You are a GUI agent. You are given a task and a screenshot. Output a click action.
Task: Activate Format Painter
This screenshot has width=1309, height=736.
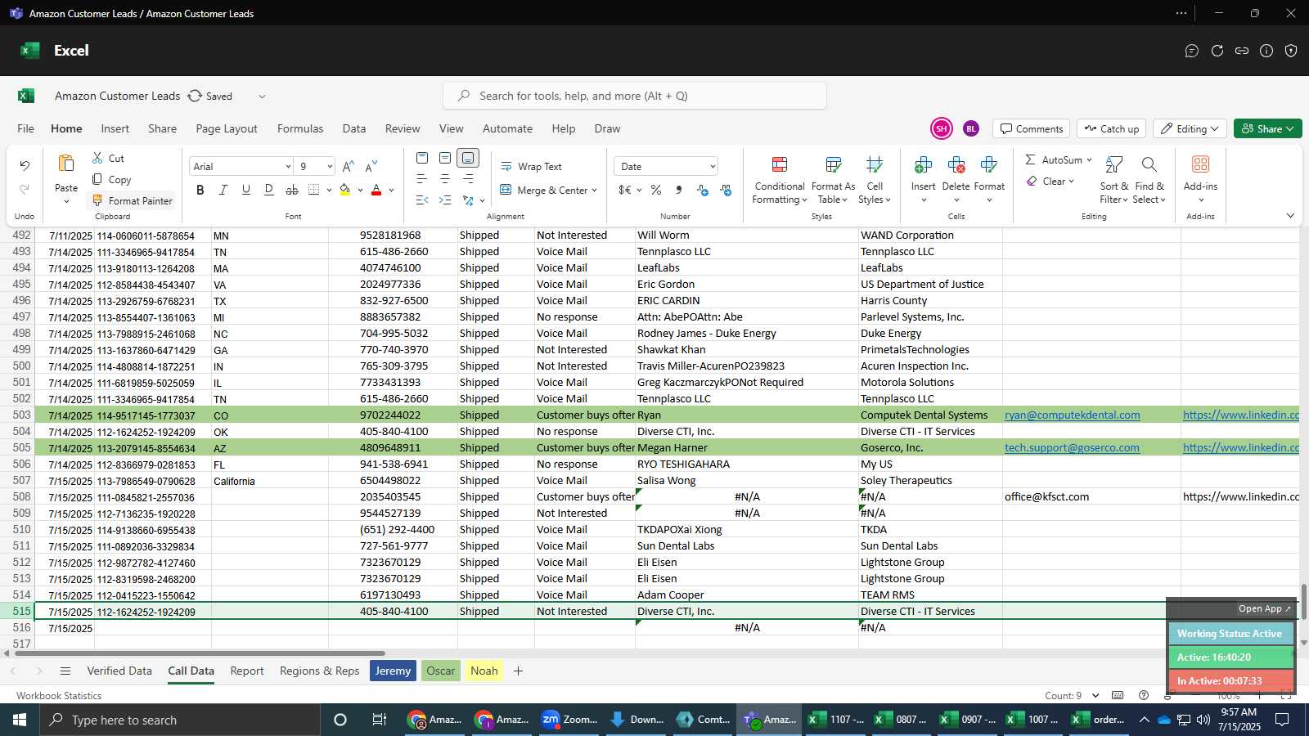click(x=132, y=200)
